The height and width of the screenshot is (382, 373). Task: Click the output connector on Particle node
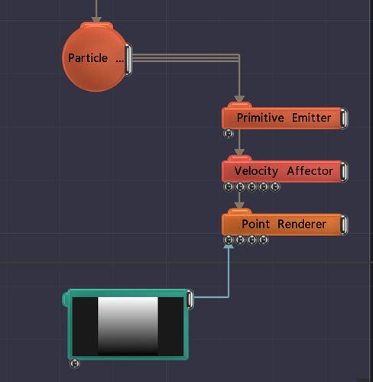tap(128, 60)
